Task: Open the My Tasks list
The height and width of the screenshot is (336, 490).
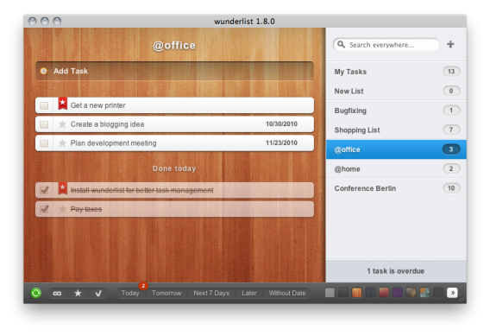Action: click(x=396, y=72)
